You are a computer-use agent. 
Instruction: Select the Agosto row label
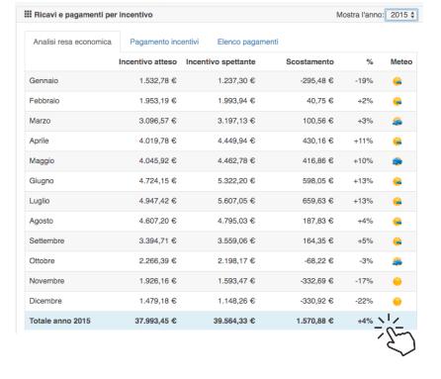click(x=42, y=221)
